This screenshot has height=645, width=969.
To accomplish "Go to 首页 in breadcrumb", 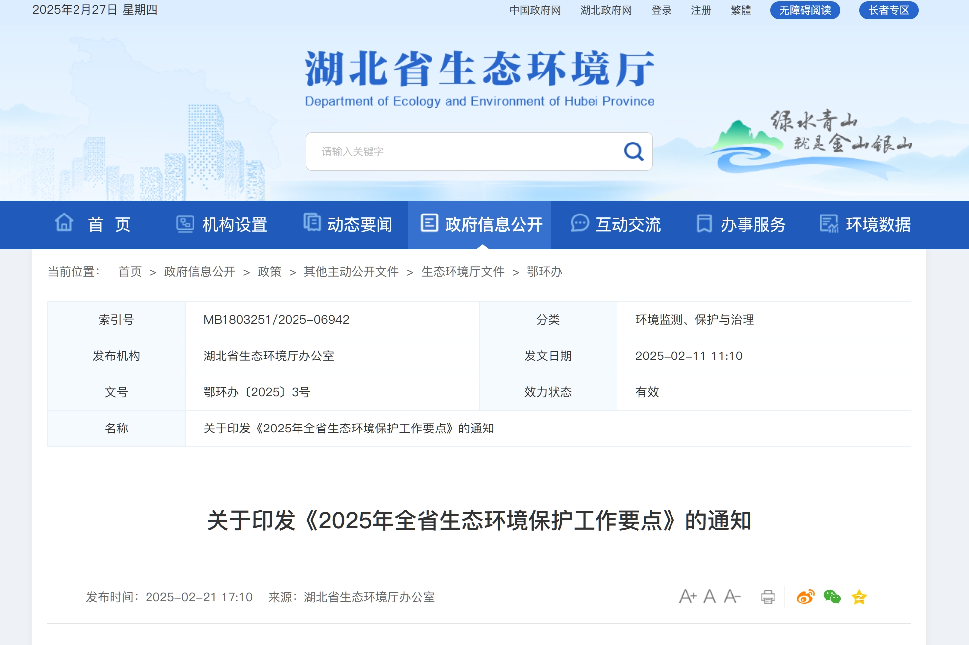I will [x=130, y=272].
